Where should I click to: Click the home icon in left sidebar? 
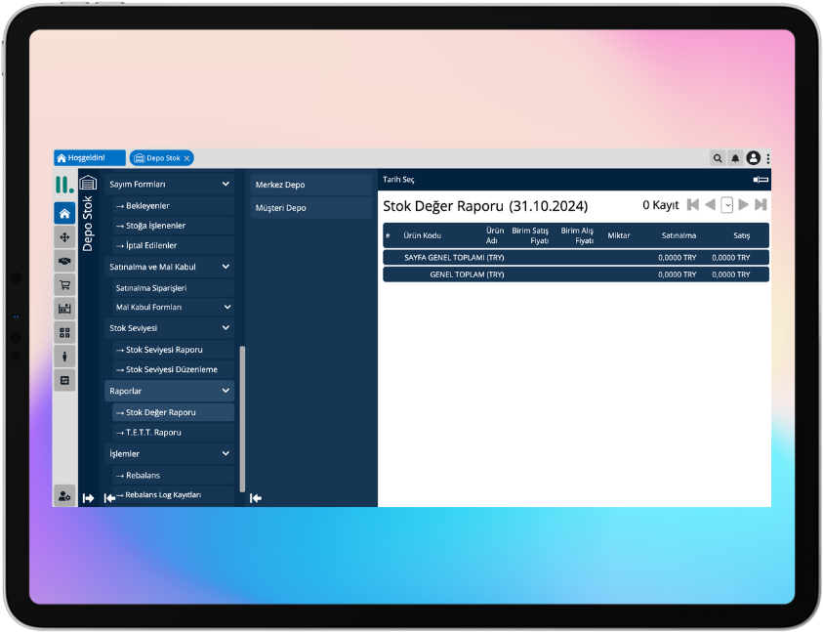tap(64, 214)
